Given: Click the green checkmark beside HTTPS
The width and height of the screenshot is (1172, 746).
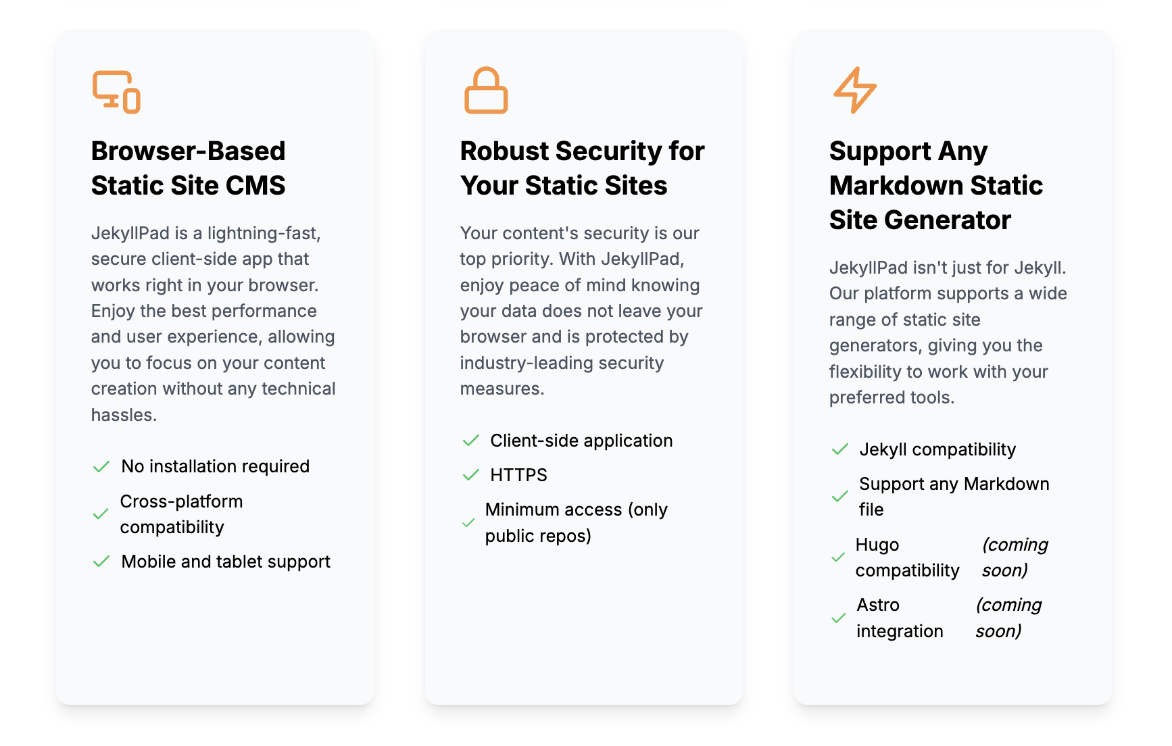Looking at the screenshot, I should click(470, 476).
